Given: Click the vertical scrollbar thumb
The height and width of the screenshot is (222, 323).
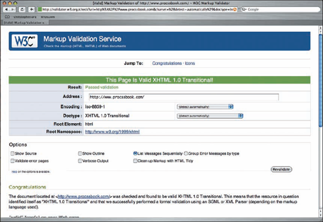Looking at the screenshot, I should click(x=320, y=81).
